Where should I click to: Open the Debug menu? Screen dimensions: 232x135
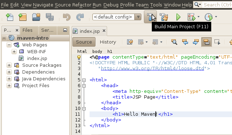click(x=111, y=5)
